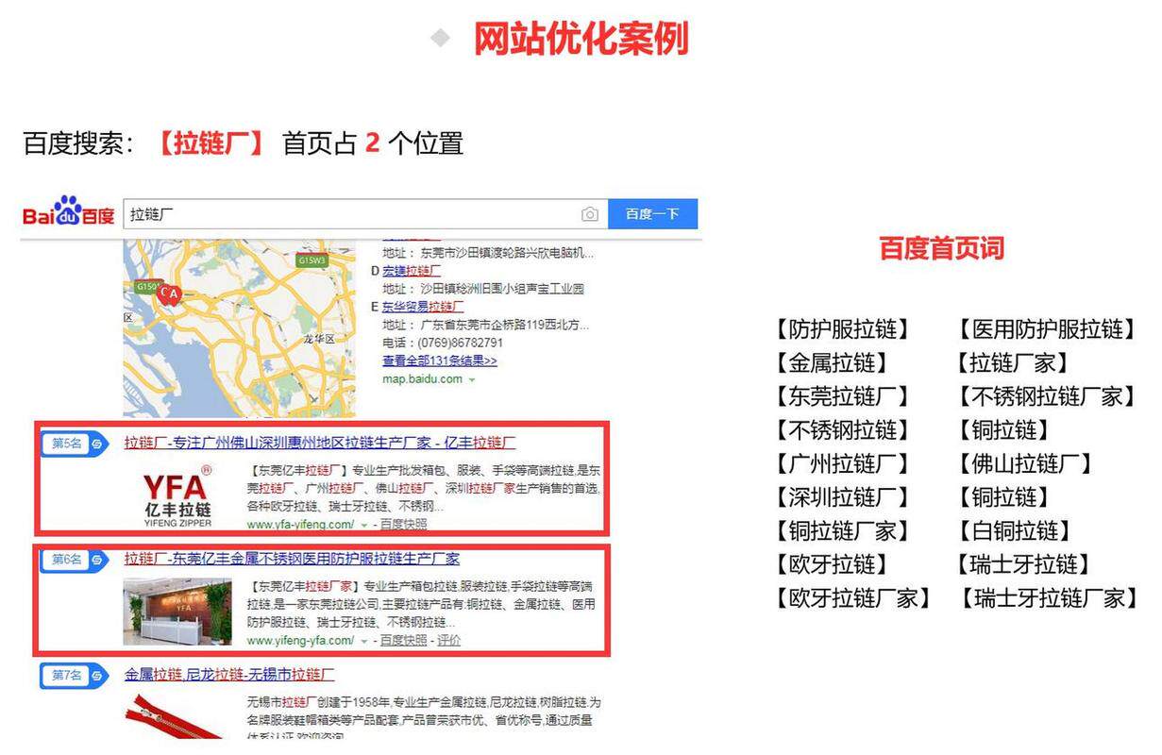Click the keyword 【深圳拉链厂】

click(x=843, y=497)
